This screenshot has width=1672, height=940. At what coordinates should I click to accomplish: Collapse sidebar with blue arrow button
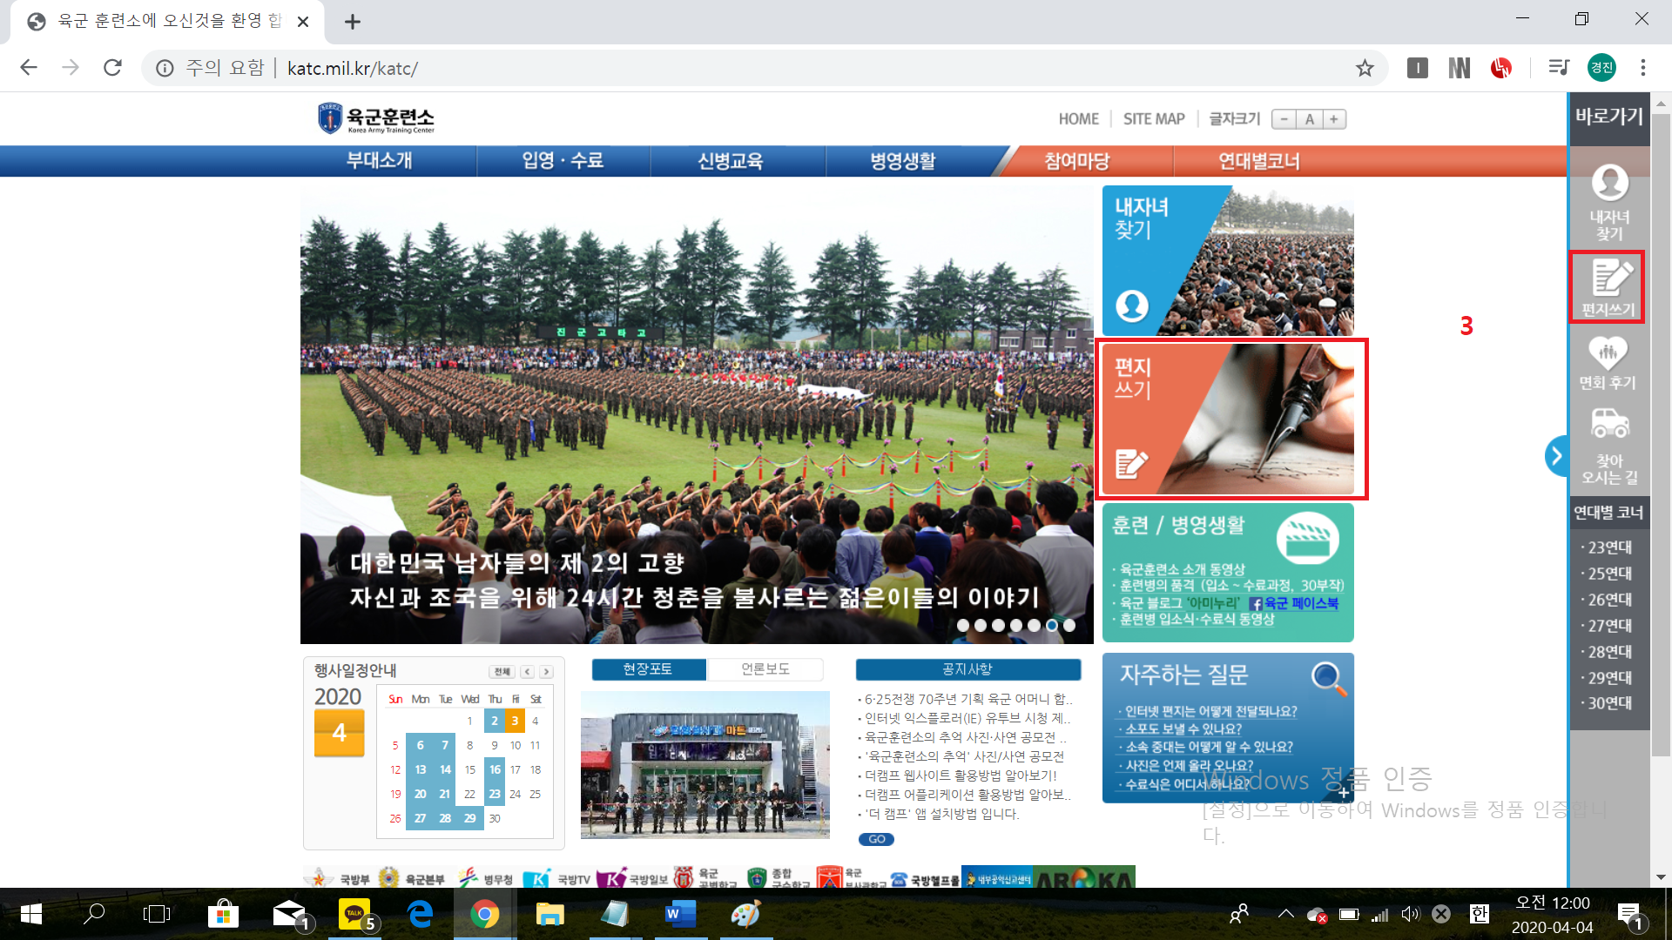tap(1555, 455)
